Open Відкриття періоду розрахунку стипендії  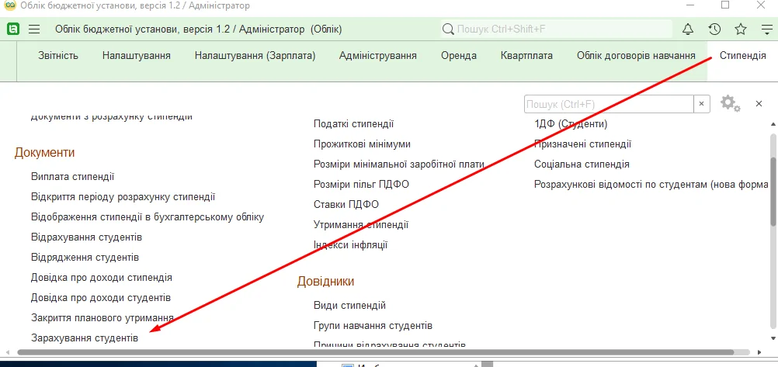click(123, 197)
